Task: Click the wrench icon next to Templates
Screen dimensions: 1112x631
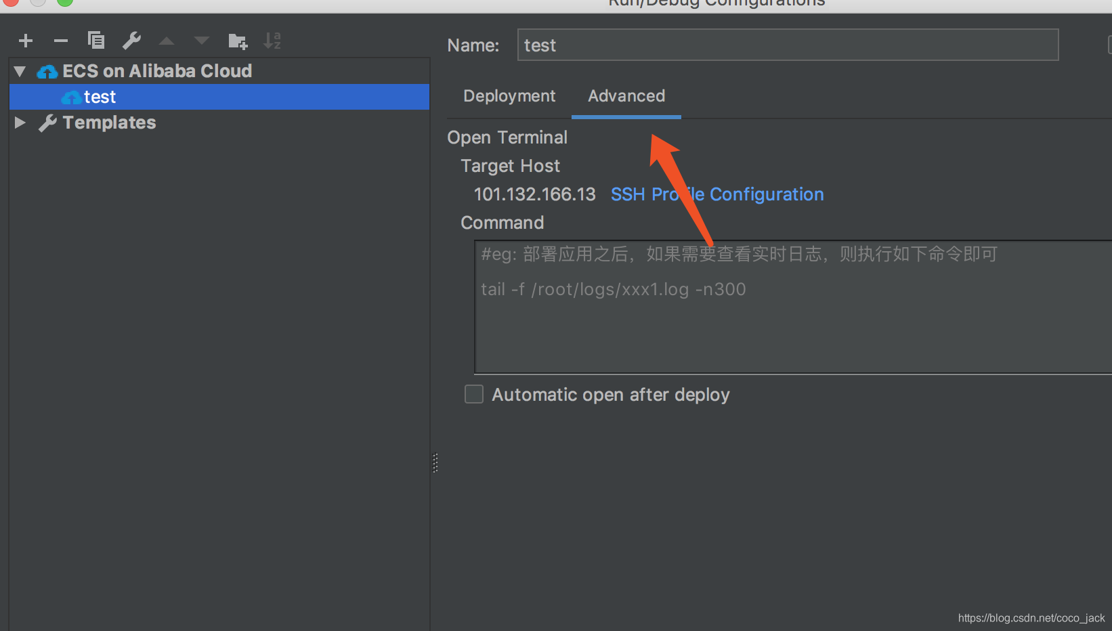Action: 47,123
